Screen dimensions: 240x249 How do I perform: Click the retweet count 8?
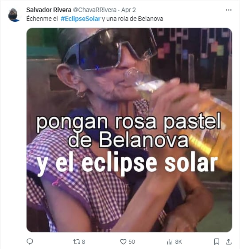click(84, 242)
